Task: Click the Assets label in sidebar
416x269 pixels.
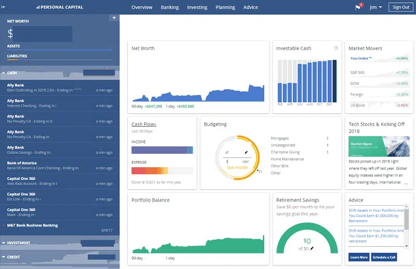Action: click(14, 46)
